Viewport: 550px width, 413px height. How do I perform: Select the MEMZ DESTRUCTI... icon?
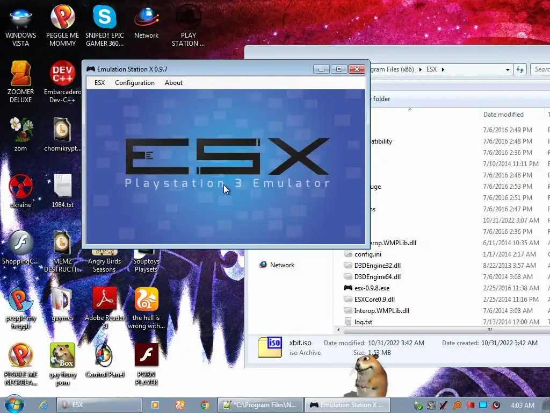[62, 252]
